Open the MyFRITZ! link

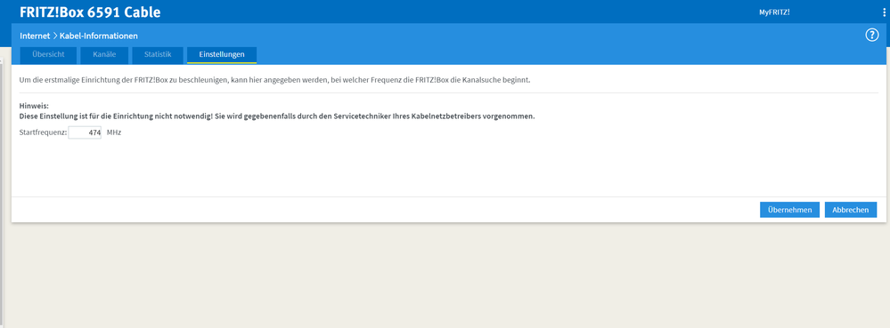[774, 12]
